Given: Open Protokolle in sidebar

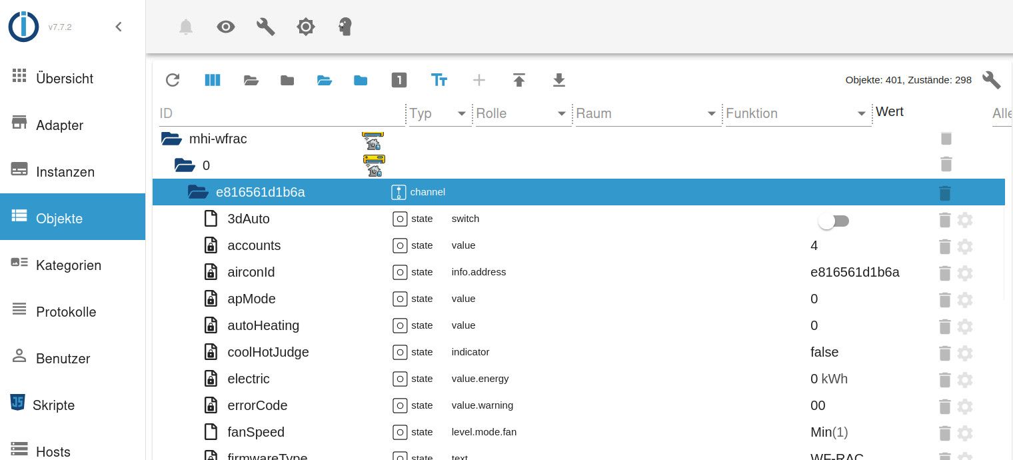Looking at the screenshot, I should (x=73, y=311).
